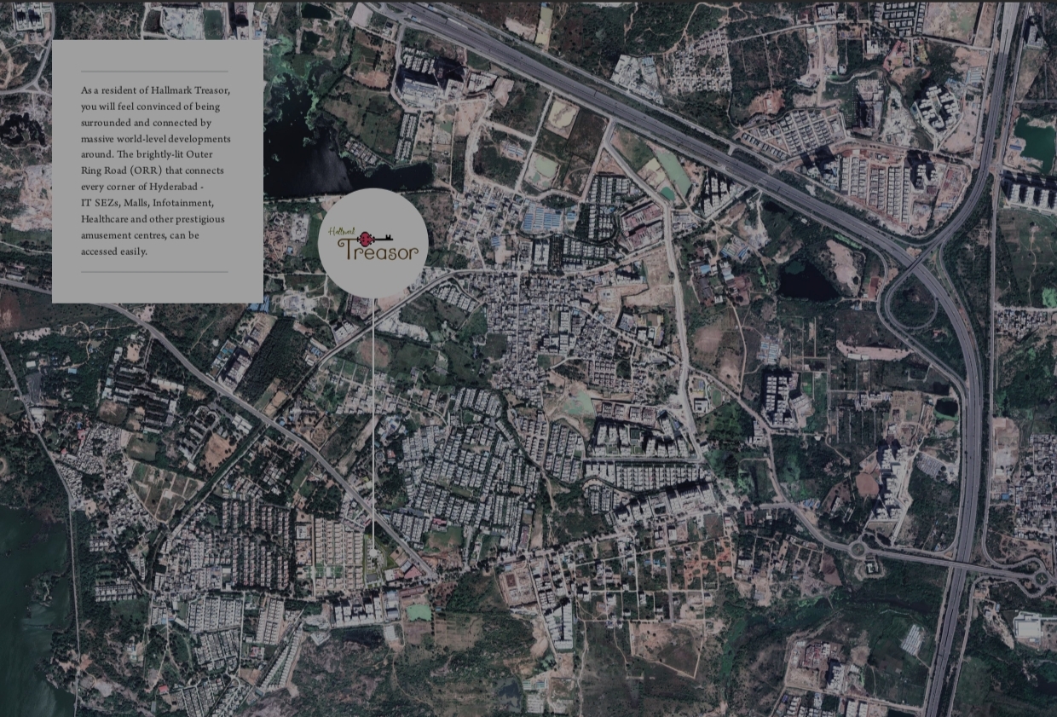Select the roundabout west of the highway overpass
Screen dimensions: 1057x717
pyautogui.click(x=857, y=549)
